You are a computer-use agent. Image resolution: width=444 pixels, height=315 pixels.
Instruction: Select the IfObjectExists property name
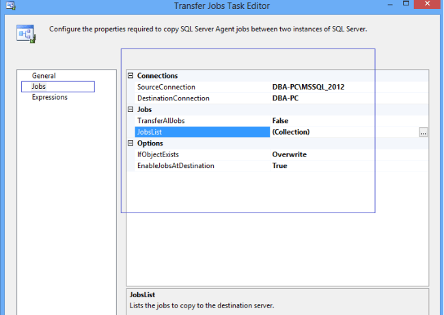160,154
